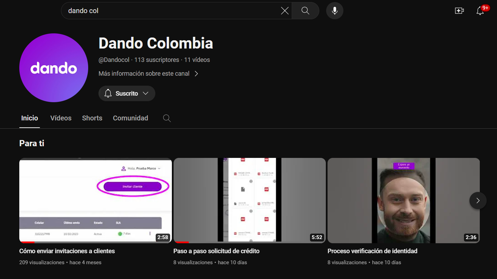This screenshot has height=279, width=497.
Task: Click the Paso a paso video thumbnail
Action: 250,201
